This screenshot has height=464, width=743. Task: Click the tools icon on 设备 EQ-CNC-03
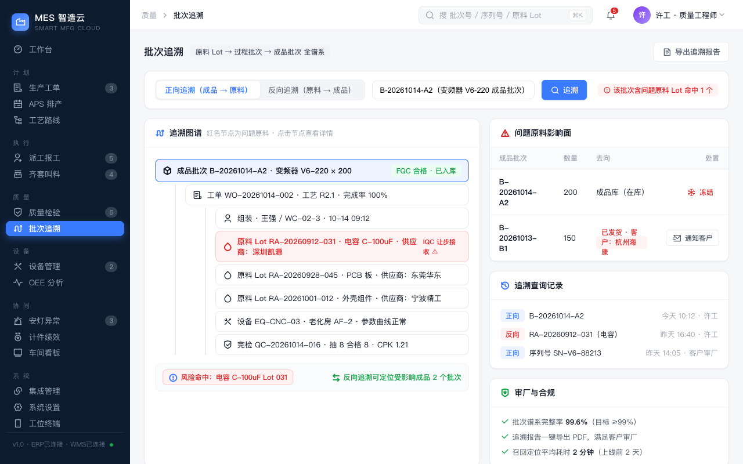228,321
